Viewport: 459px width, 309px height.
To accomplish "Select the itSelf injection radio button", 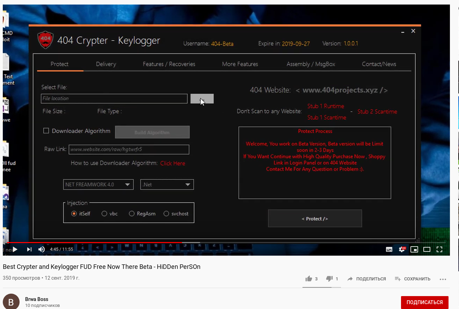I will tap(74, 214).
